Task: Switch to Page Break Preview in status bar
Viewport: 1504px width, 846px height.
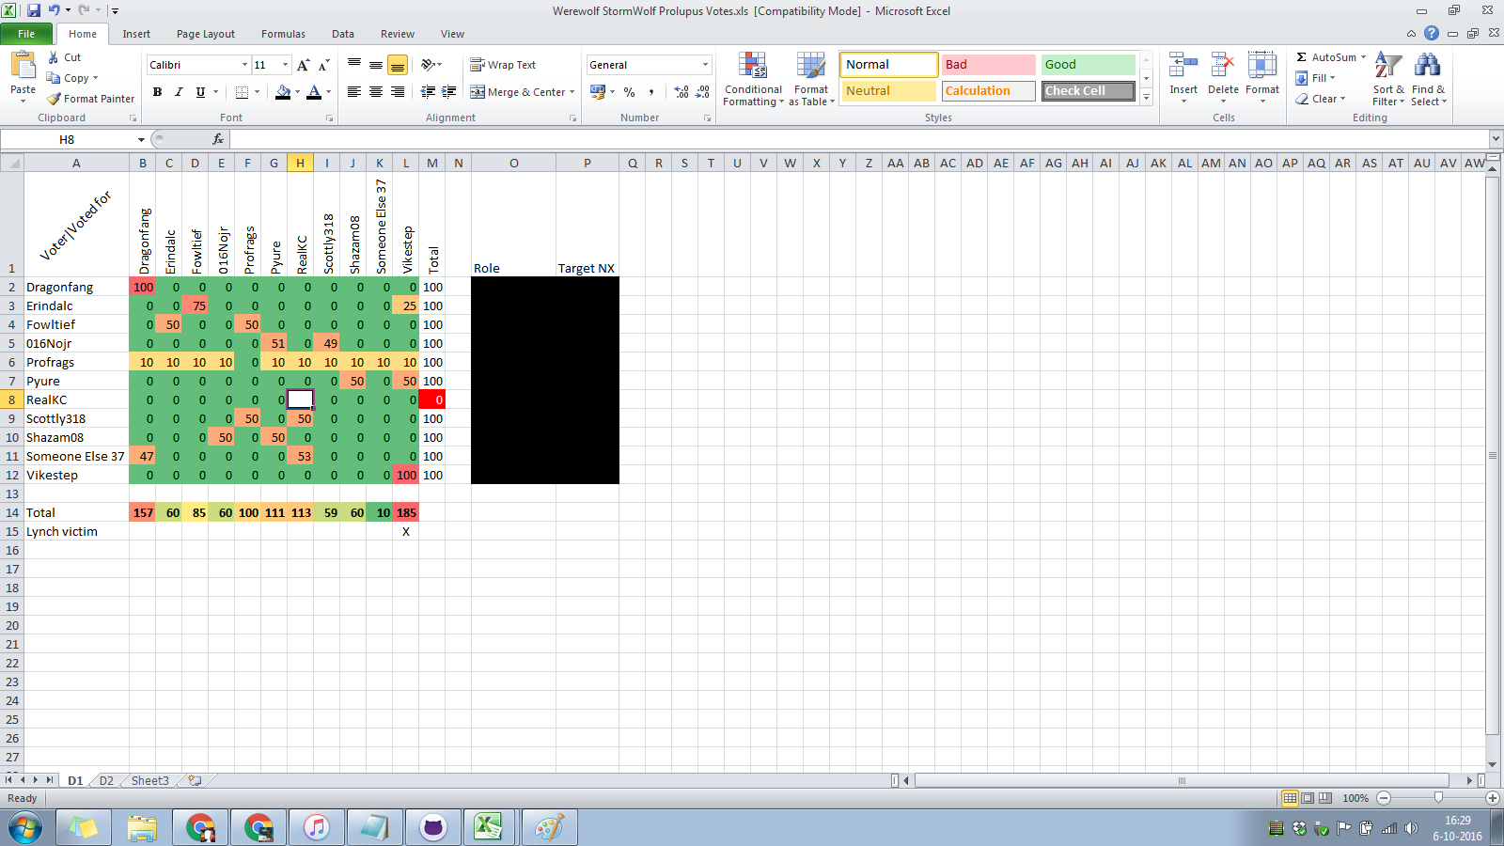Action: (x=1325, y=798)
